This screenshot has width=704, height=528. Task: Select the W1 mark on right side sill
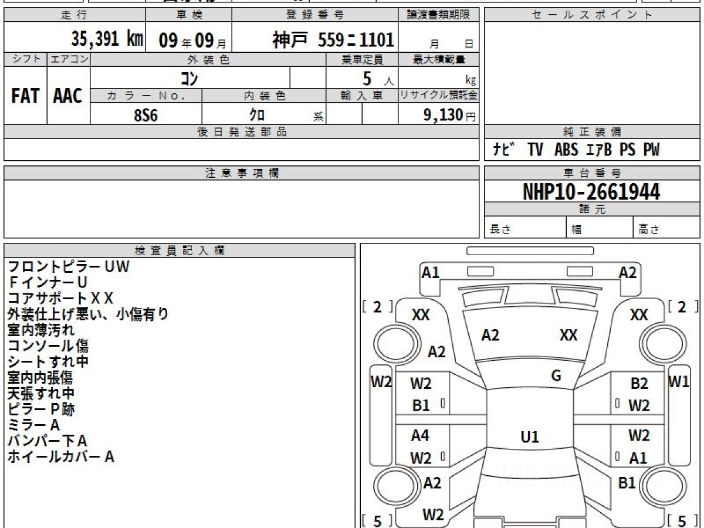pos(679,383)
